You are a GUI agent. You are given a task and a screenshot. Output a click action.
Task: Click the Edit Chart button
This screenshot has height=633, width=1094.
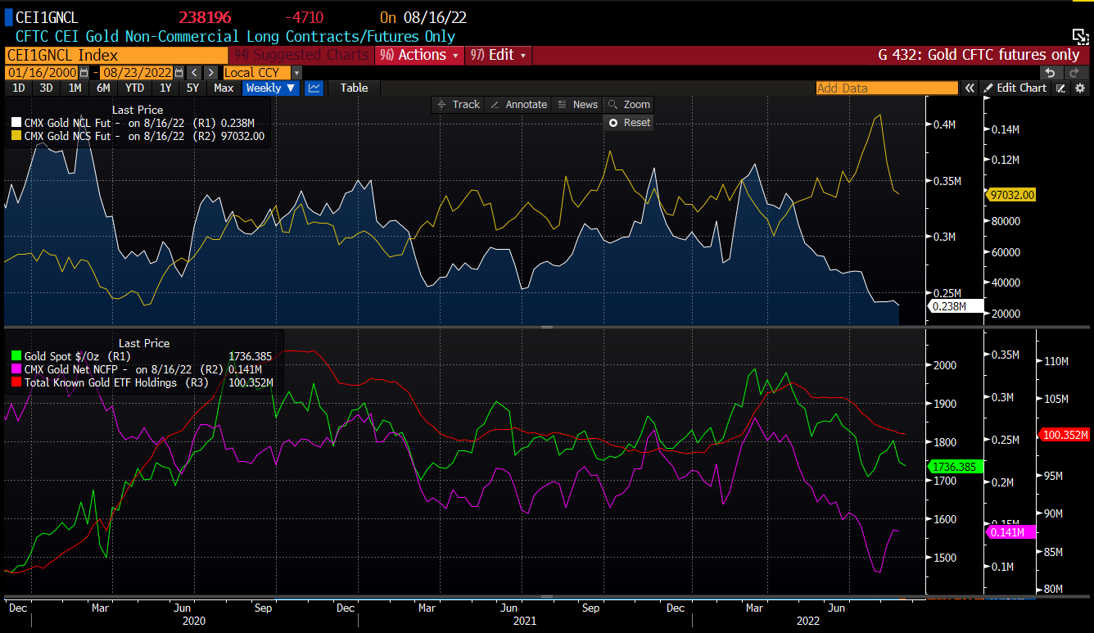[1015, 88]
